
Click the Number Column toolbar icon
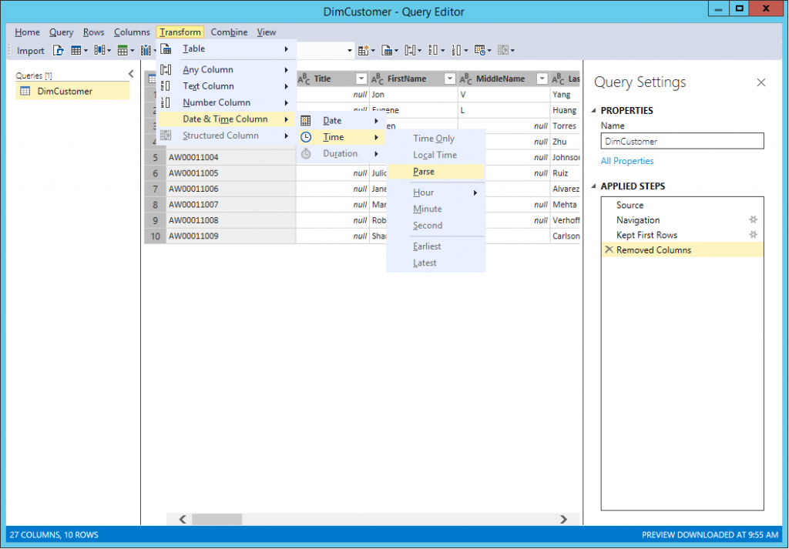pyautogui.click(x=456, y=50)
